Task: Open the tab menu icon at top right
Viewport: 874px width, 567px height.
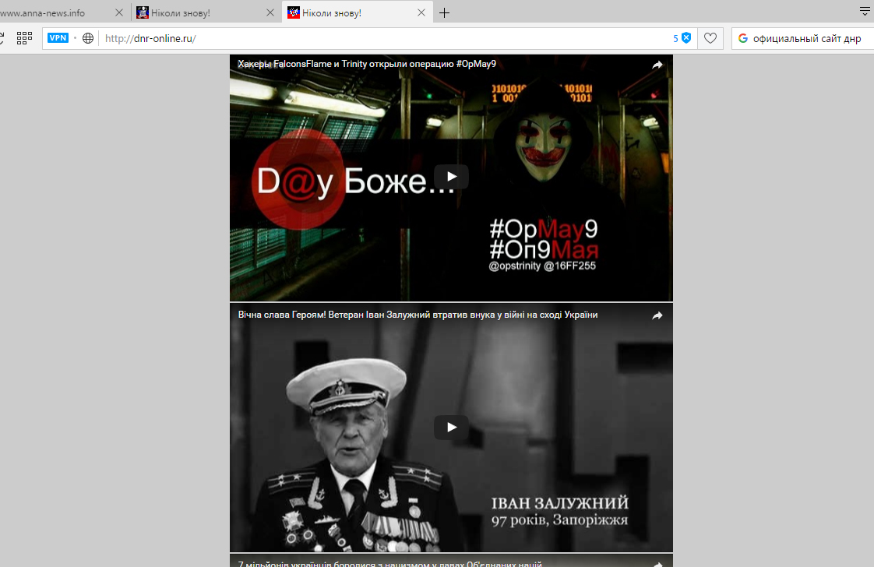Action: point(865,12)
